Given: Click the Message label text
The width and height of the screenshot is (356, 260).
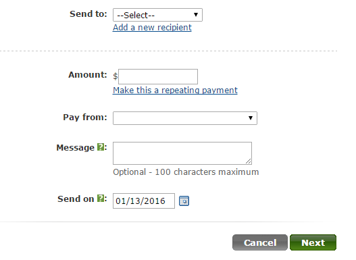Looking at the screenshot, I should tap(76, 147).
